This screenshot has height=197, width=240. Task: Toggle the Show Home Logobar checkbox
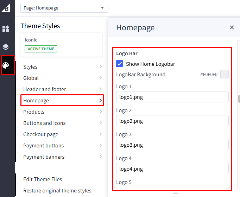point(120,64)
